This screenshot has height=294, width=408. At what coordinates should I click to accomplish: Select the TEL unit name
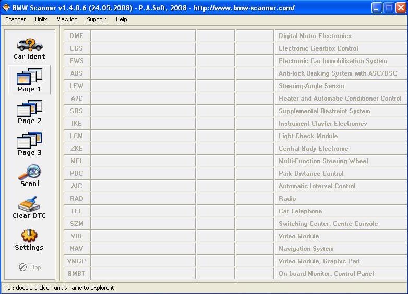click(77, 211)
